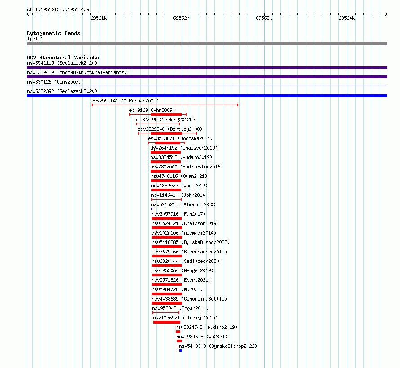Click the esv2599141 long red interval line
The width and height of the screenshot is (400, 368).
(165, 105)
